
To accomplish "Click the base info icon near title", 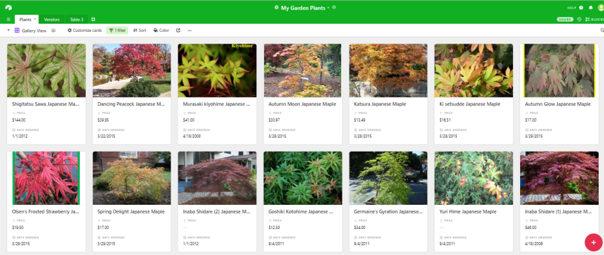I will coord(334,8).
